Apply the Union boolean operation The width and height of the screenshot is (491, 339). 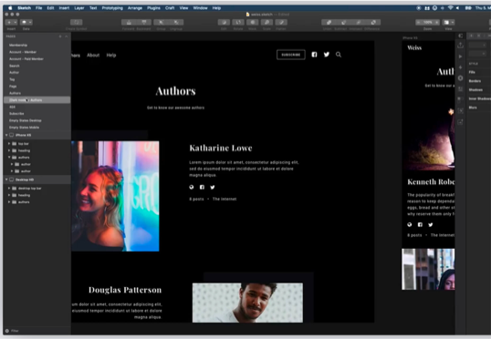[x=329, y=22]
